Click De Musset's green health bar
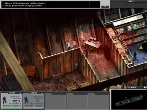The image size is (147, 110). point(12,108)
